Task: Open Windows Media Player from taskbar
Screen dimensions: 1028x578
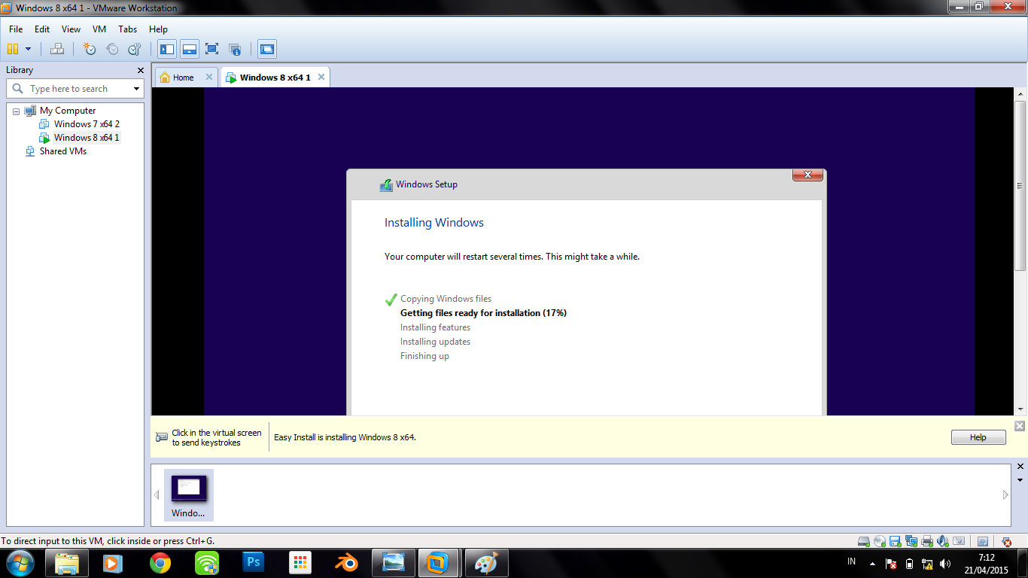Action: click(x=113, y=563)
